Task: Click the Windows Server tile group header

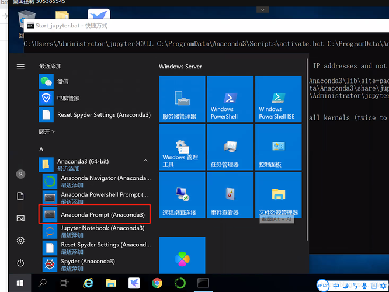Action: [x=180, y=67]
